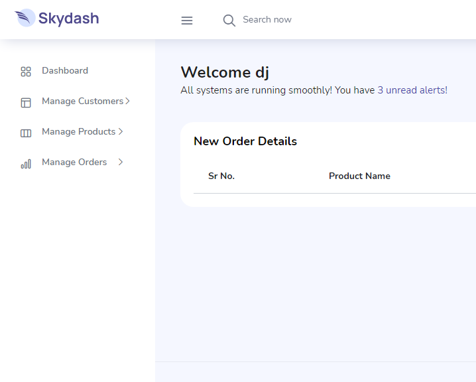Click the New Order Details card title
Screen dimensions: 476x382
245,141
